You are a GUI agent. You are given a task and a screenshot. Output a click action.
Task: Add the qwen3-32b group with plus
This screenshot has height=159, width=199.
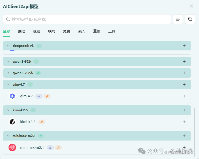point(184,61)
